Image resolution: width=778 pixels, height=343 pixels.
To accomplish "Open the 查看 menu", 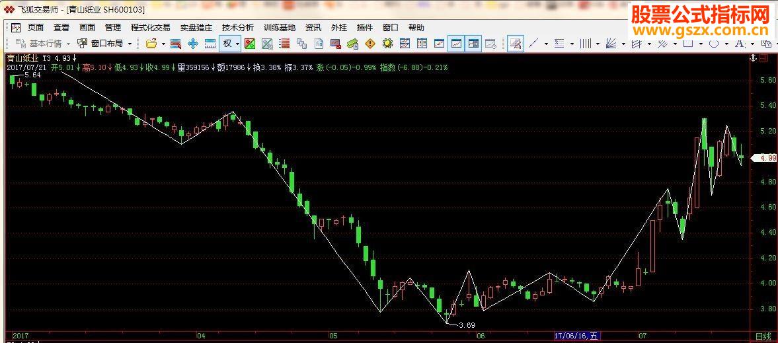I will point(61,28).
